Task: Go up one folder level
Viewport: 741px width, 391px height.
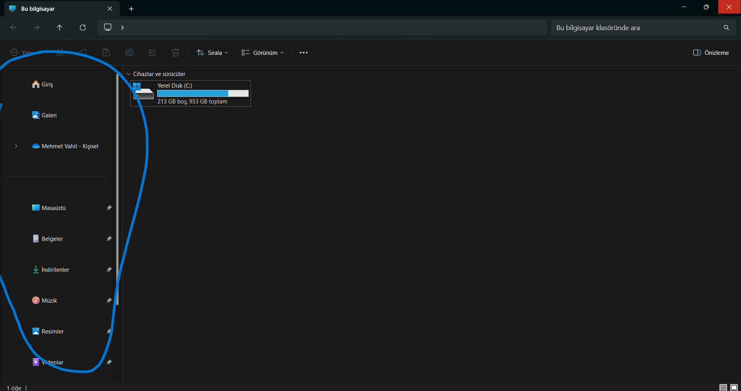Action: point(59,27)
